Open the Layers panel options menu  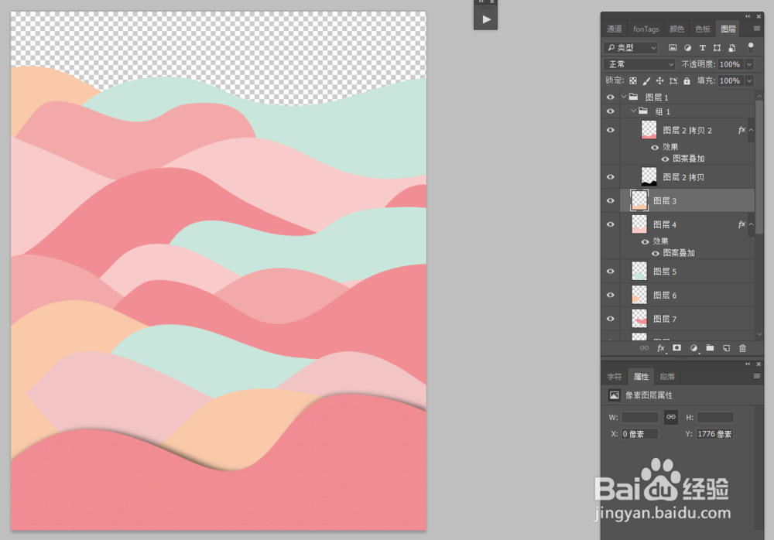(757, 29)
